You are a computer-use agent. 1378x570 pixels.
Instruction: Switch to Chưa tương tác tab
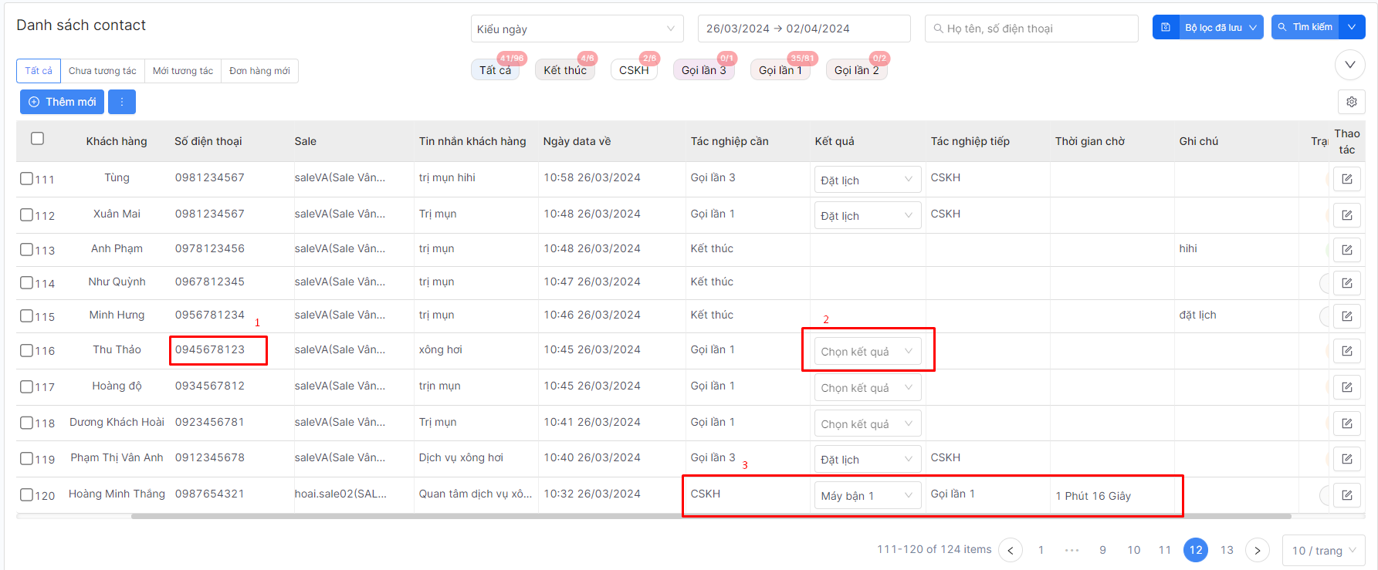point(102,71)
